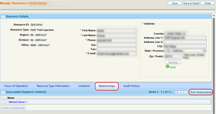Click the Office value 9999 - DEFAULT
This screenshot has width=216, height=114.
[x=40, y=45]
